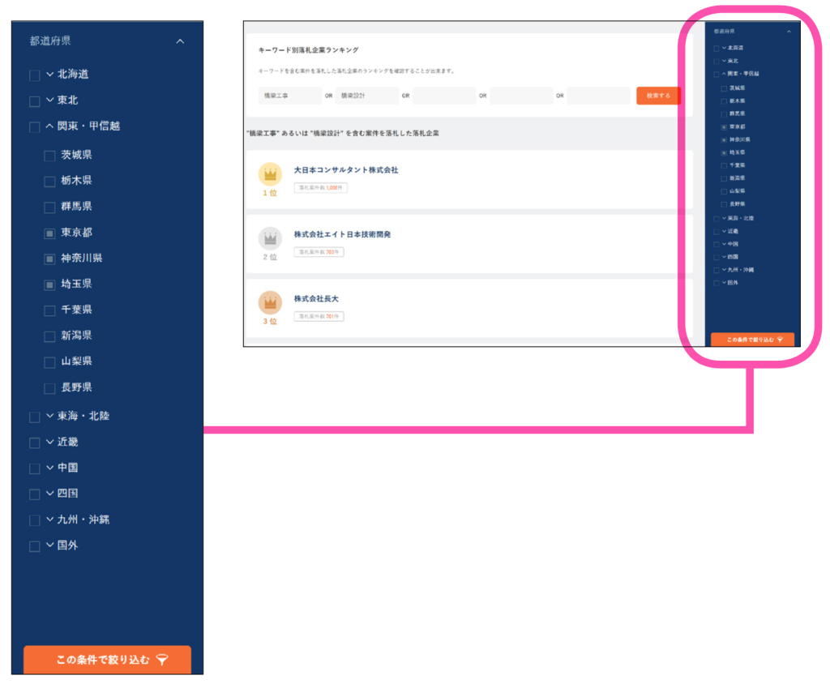Click the fifth empty keyword field
Image resolution: width=830 pixels, height=684 pixels.
click(599, 96)
